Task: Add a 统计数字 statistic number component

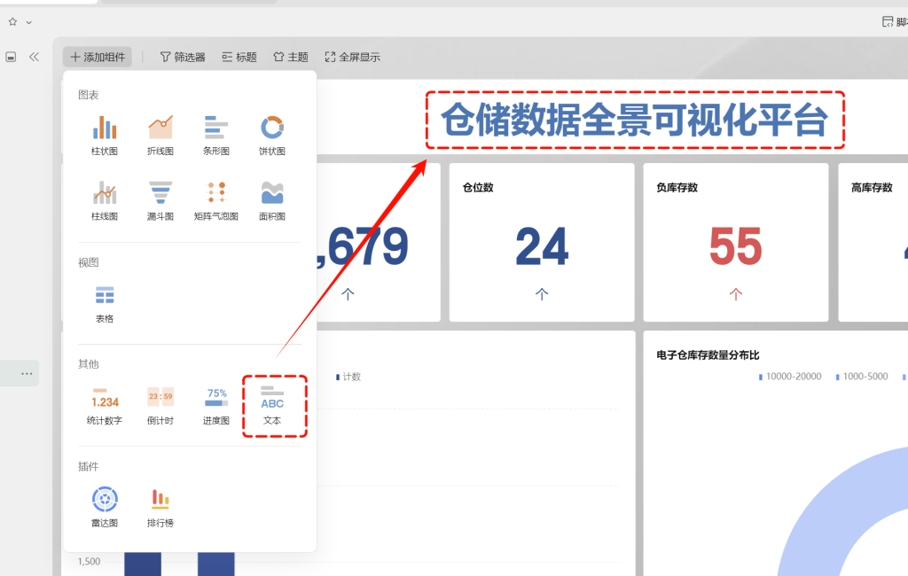Action: click(x=105, y=406)
